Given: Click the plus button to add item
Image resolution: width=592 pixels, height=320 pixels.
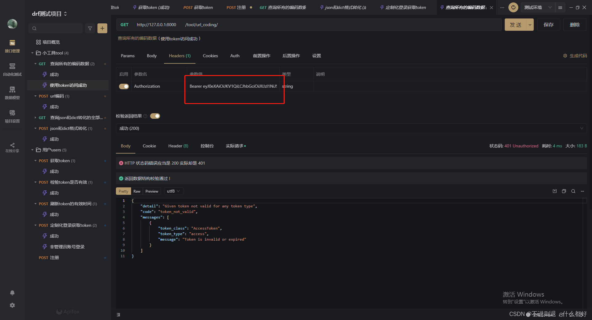Looking at the screenshot, I should [x=102, y=28].
